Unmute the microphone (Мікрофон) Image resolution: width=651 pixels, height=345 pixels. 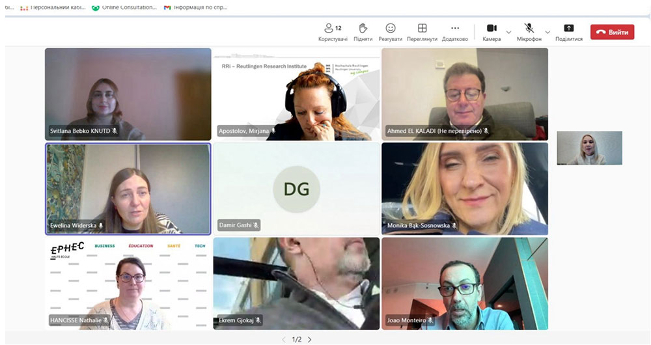529,29
